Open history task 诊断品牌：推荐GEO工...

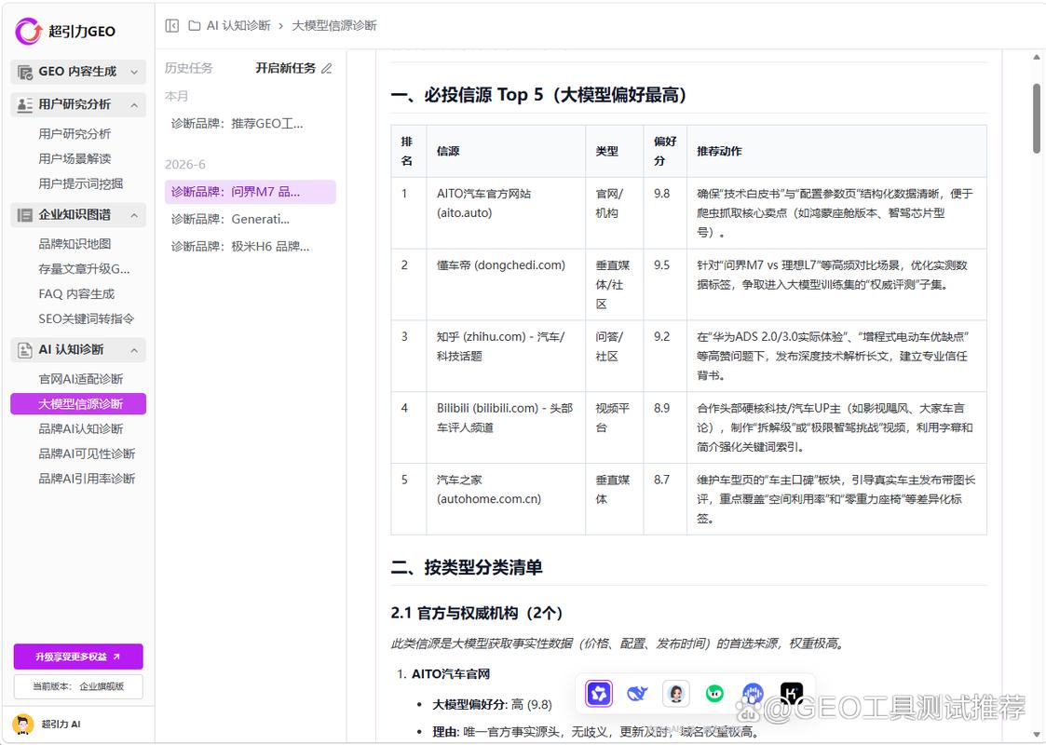coord(251,123)
